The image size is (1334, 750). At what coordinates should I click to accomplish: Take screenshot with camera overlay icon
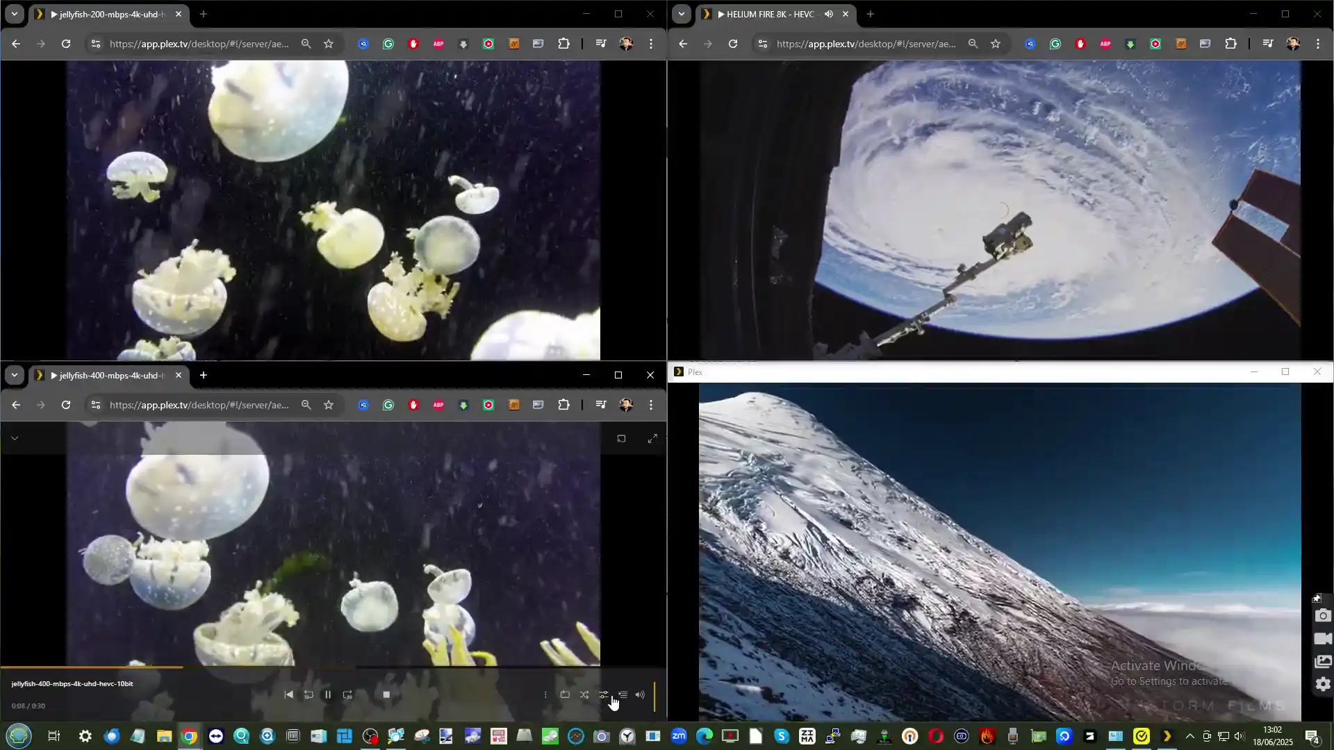point(1323,616)
